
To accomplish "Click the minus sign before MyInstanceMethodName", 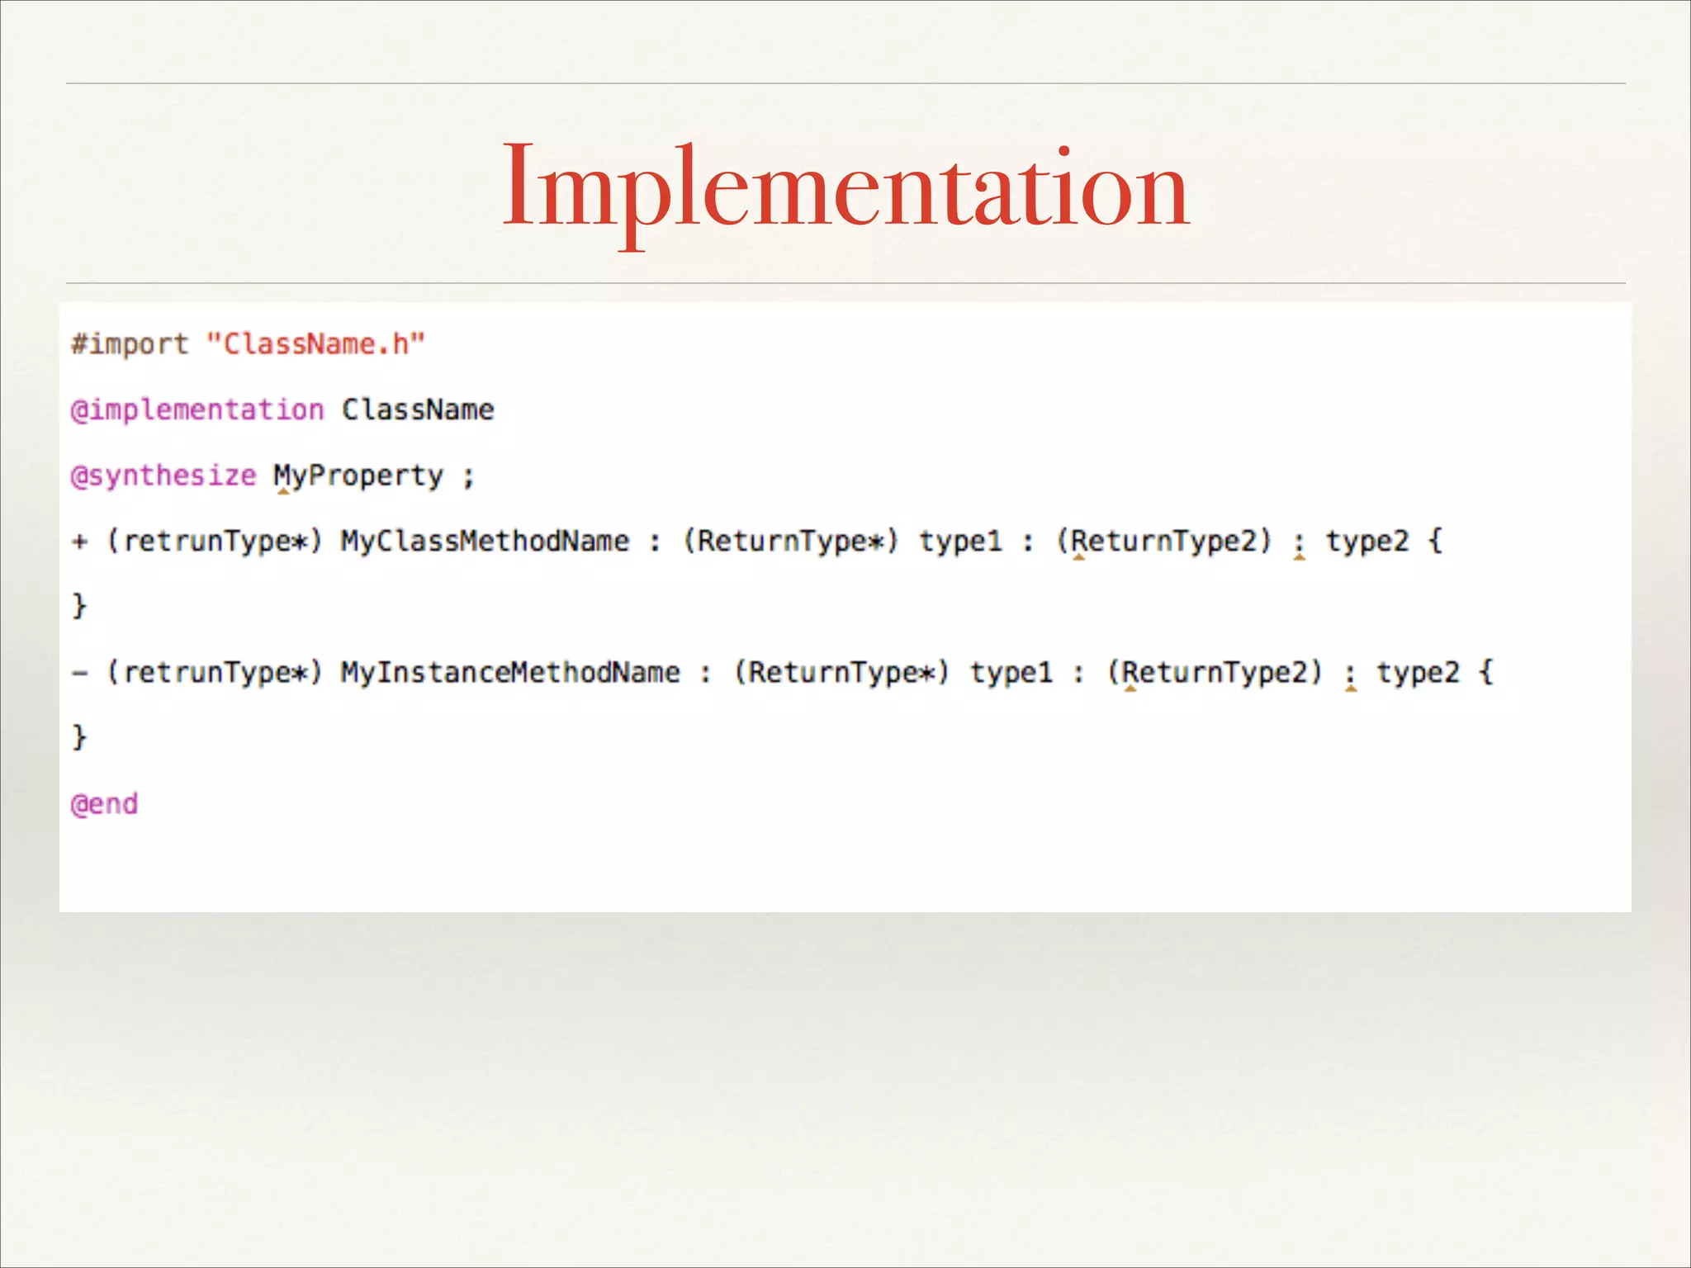I will coord(79,674).
